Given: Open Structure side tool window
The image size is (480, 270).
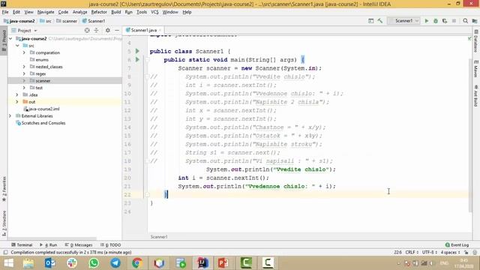Looking at the screenshot, I should pos(4,223).
